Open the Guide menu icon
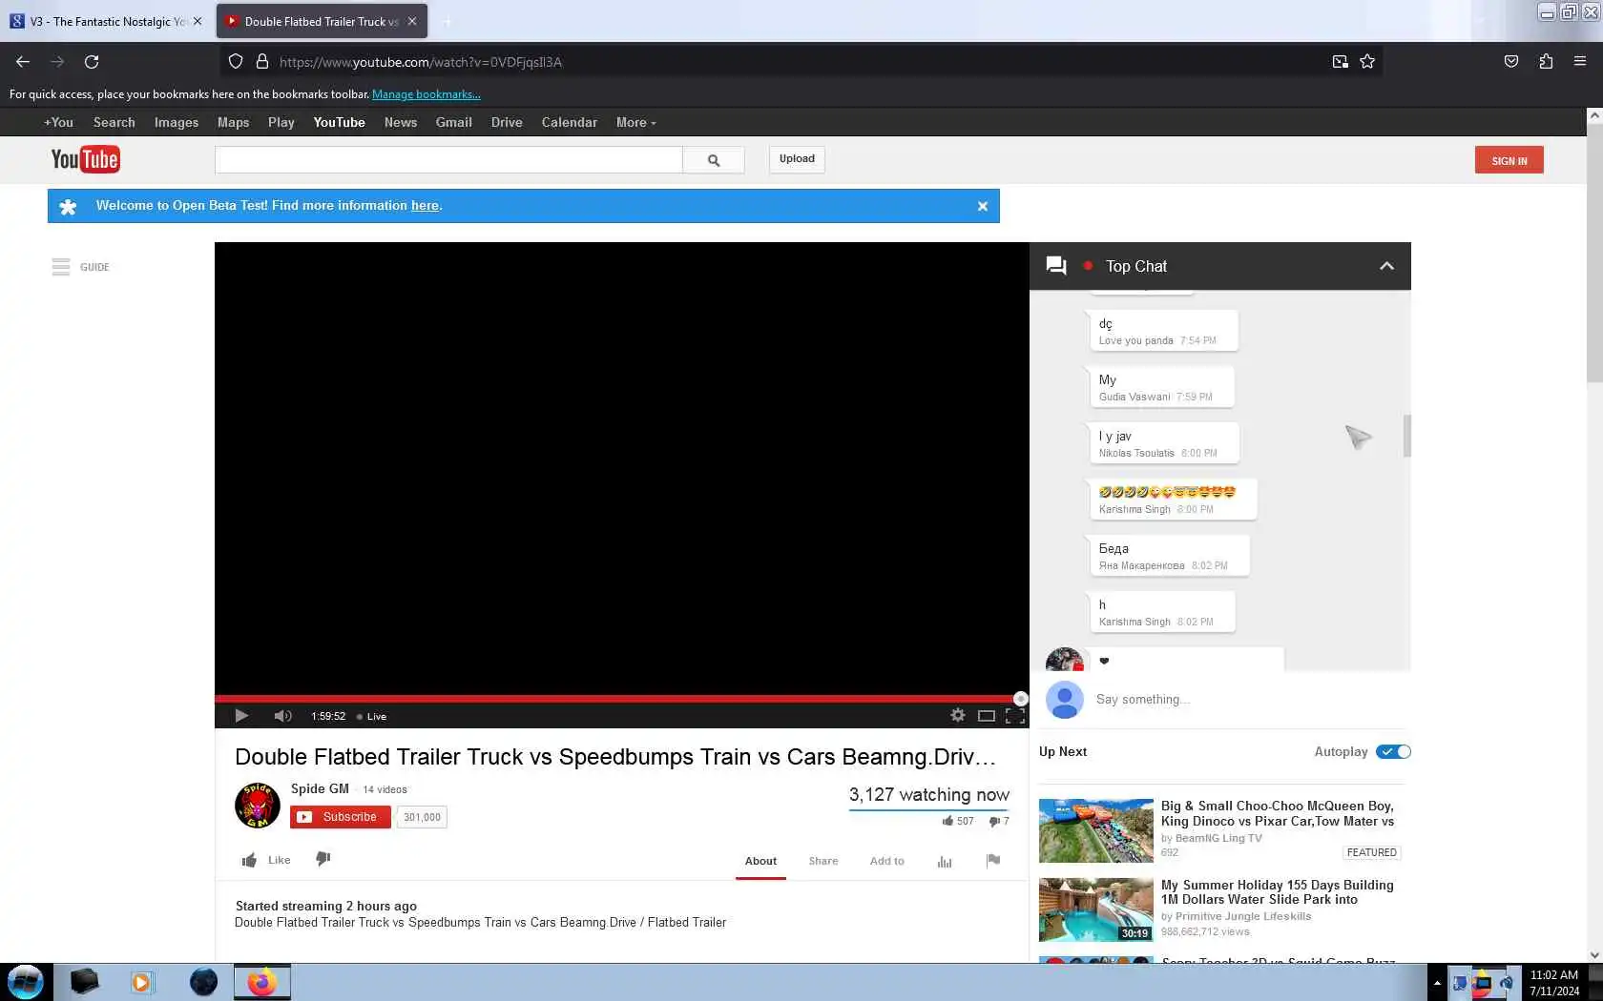The width and height of the screenshot is (1603, 1001). pos(61,267)
